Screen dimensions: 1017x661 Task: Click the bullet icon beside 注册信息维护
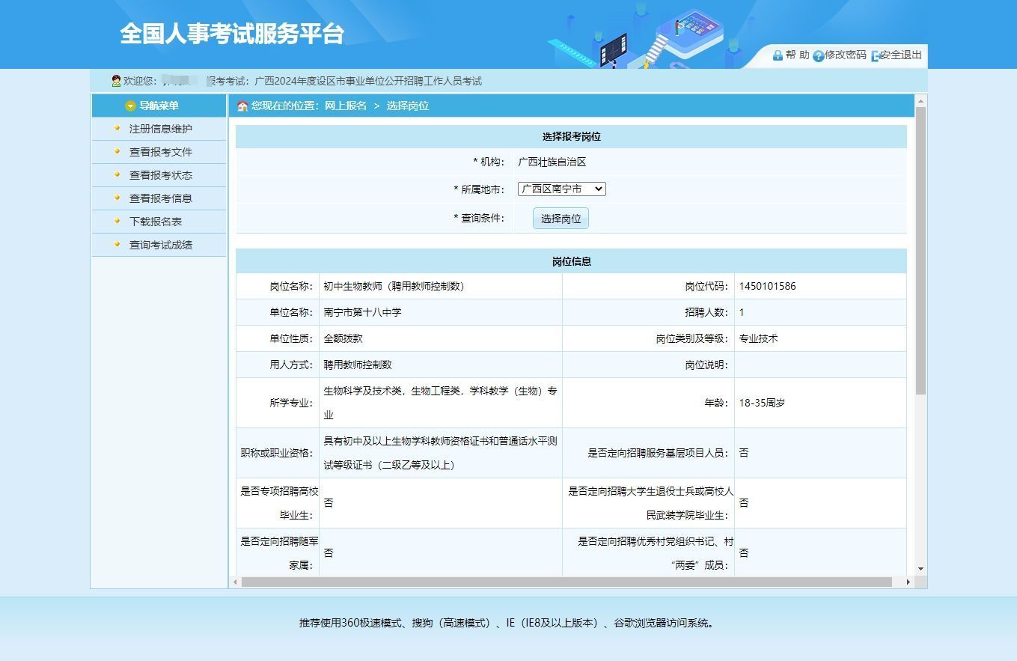[117, 128]
